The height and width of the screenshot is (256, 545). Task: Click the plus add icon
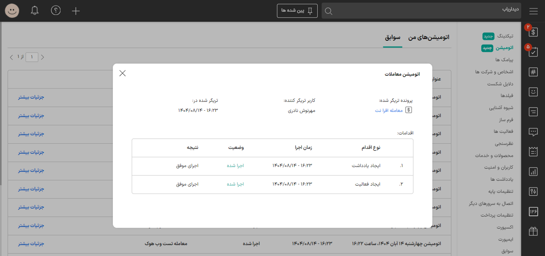click(76, 11)
